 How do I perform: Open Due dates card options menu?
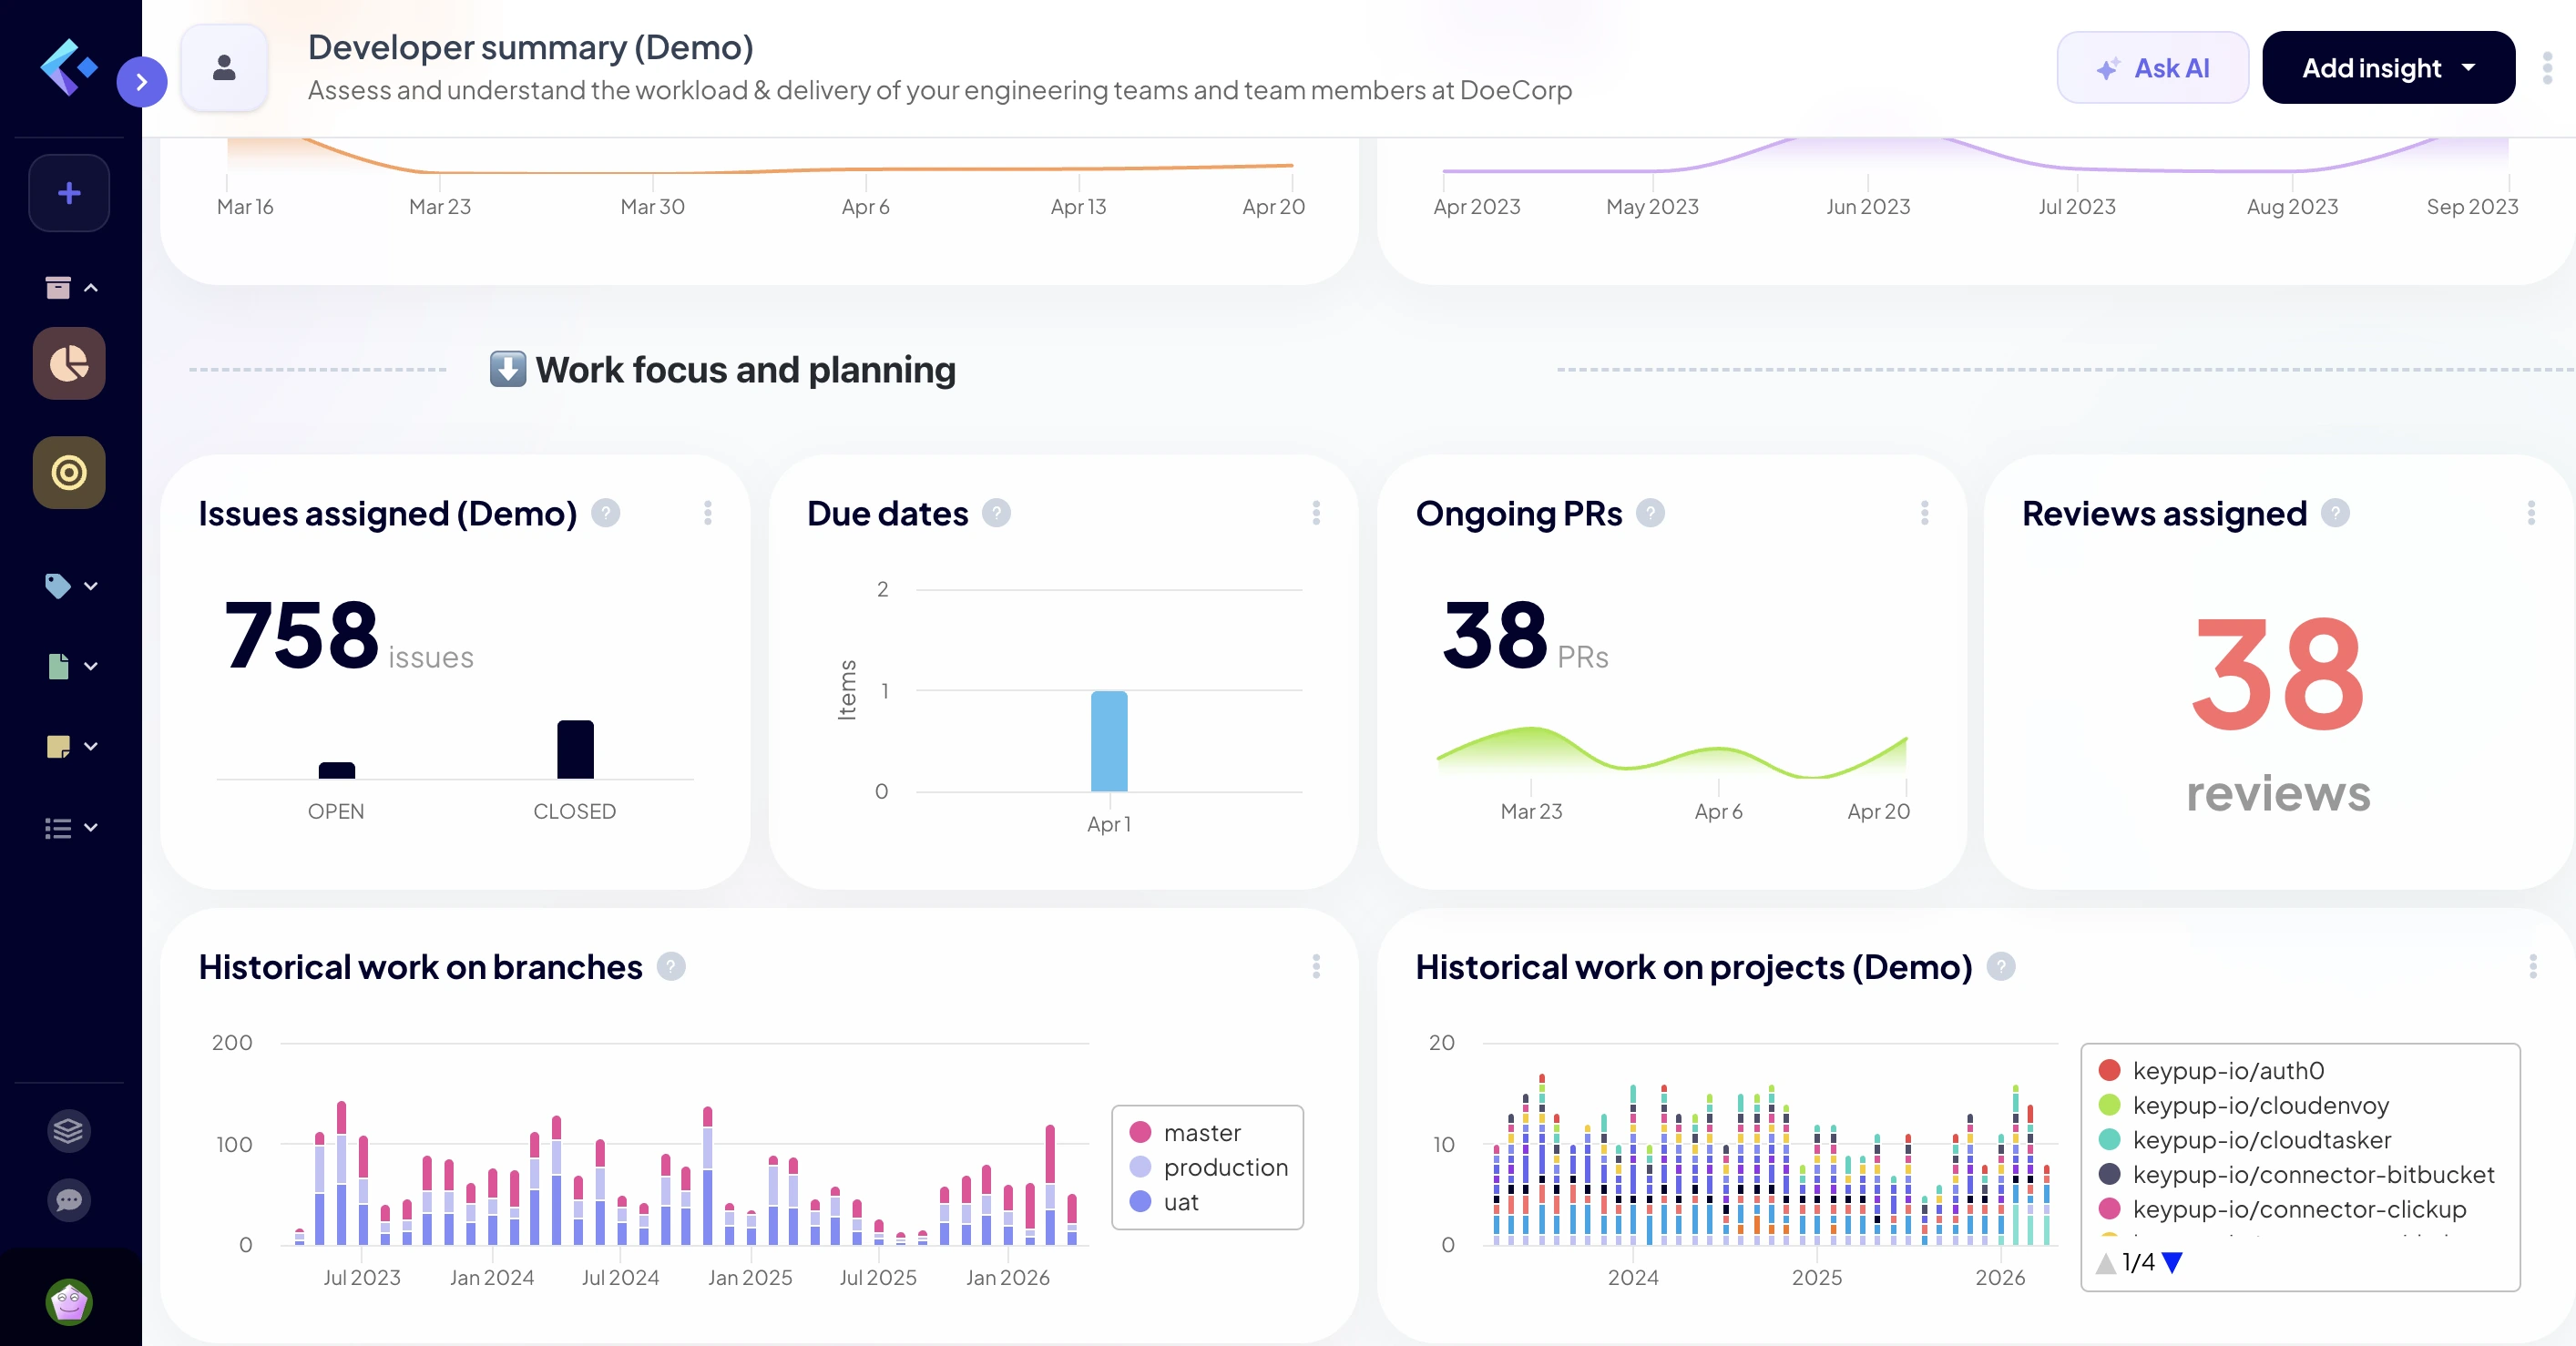[1316, 513]
